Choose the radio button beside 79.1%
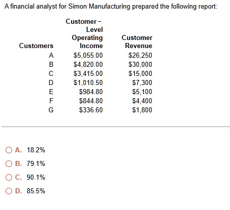Screen dimensions: 230x210 tap(9, 163)
